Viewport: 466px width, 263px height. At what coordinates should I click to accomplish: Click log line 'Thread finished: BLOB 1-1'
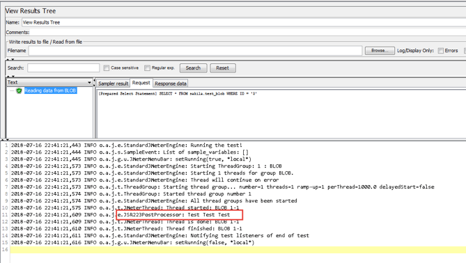(127, 229)
